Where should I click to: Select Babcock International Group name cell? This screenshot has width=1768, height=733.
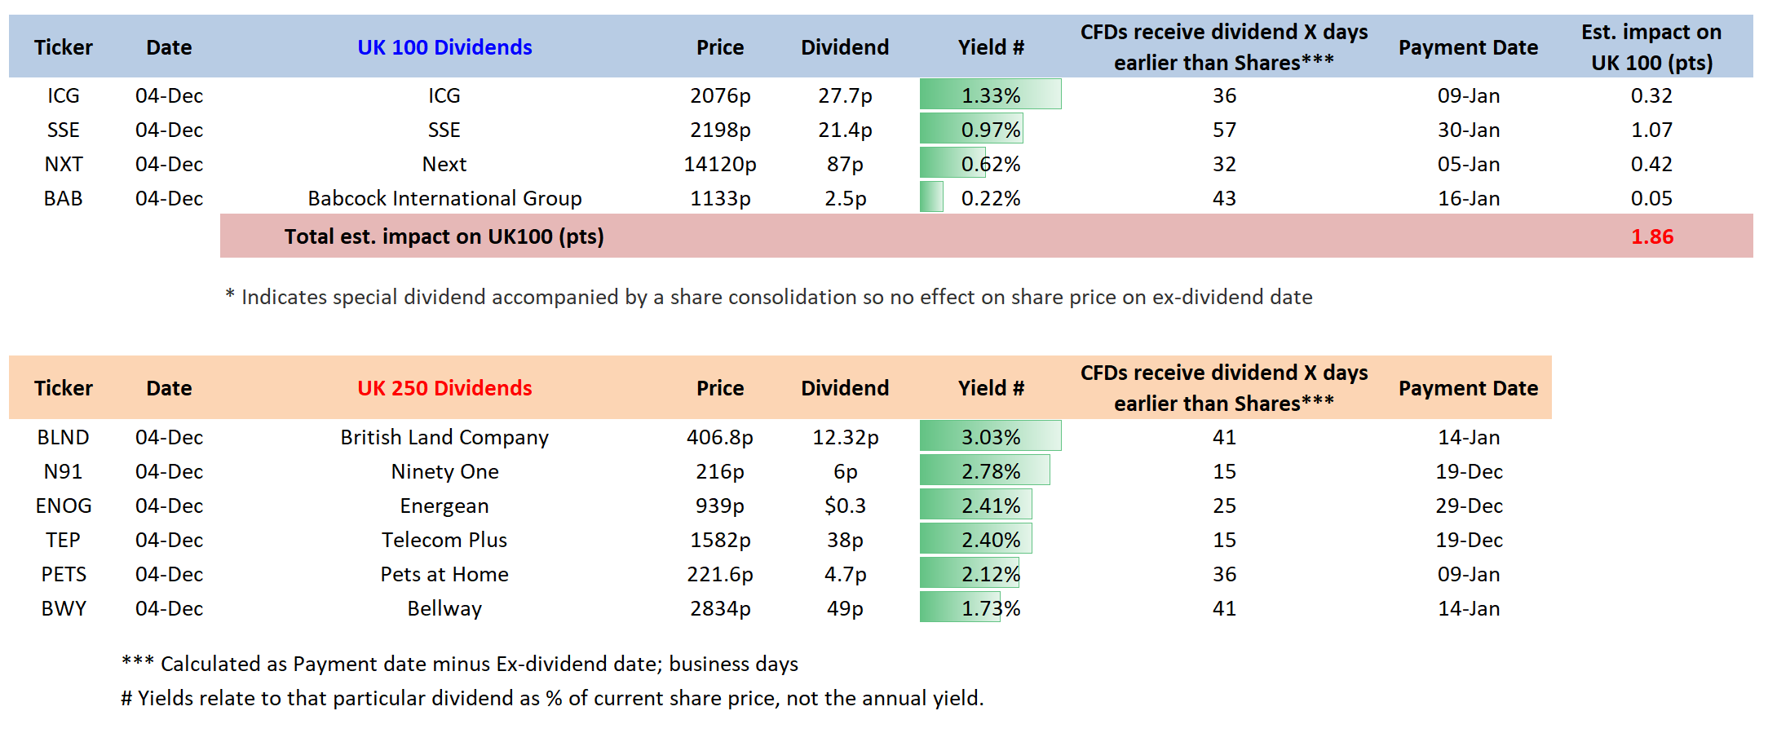click(x=444, y=198)
